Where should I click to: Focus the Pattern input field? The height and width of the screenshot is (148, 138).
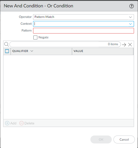(x=84, y=31)
